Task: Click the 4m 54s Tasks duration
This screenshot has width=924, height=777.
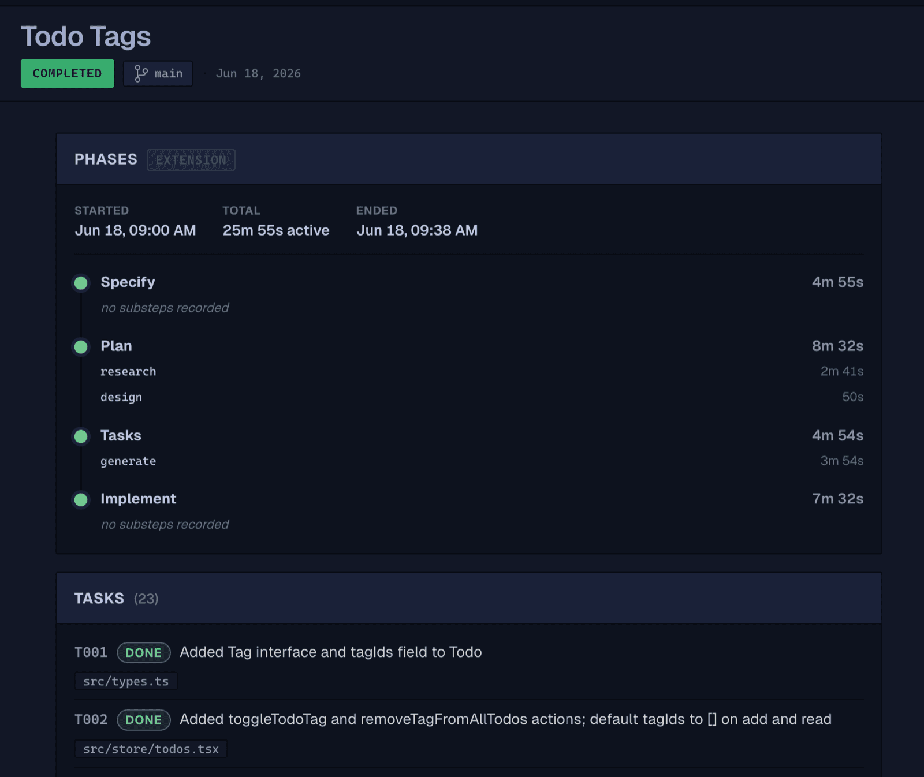Action: click(837, 436)
